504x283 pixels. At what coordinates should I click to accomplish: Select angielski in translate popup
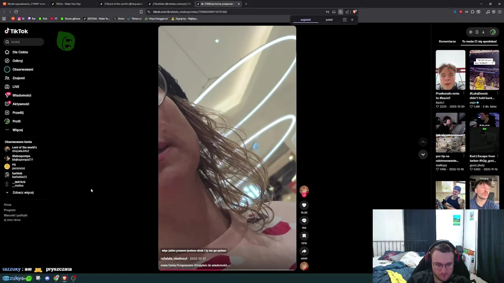click(x=306, y=20)
